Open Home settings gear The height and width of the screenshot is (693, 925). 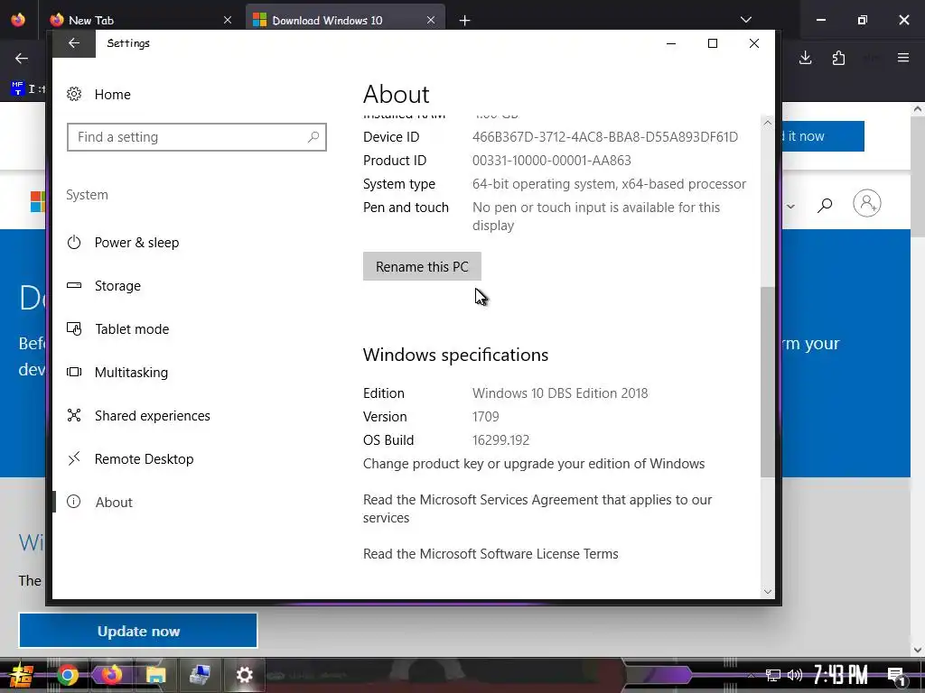(x=74, y=94)
